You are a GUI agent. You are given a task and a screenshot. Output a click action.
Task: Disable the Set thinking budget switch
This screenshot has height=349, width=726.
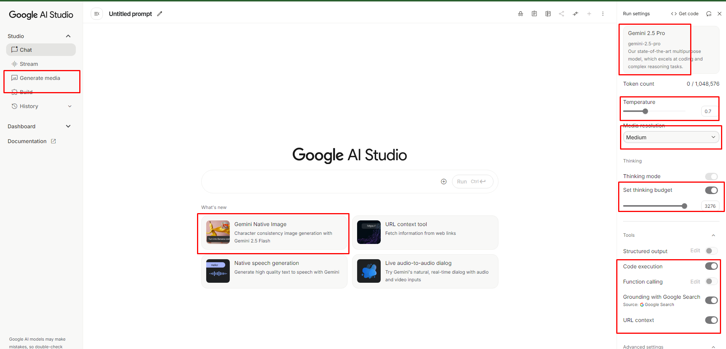(x=712, y=190)
